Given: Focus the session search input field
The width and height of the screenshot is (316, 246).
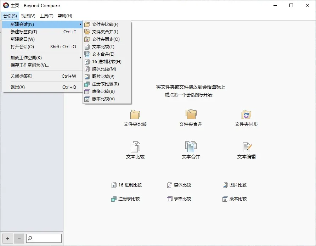Looking at the screenshot, I should (x=44, y=238).
